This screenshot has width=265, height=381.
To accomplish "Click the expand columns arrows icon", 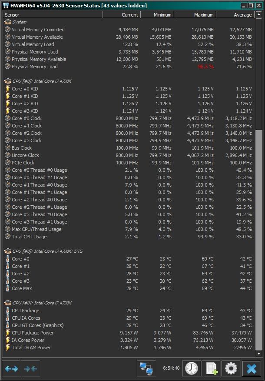I will tap(11, 369).
